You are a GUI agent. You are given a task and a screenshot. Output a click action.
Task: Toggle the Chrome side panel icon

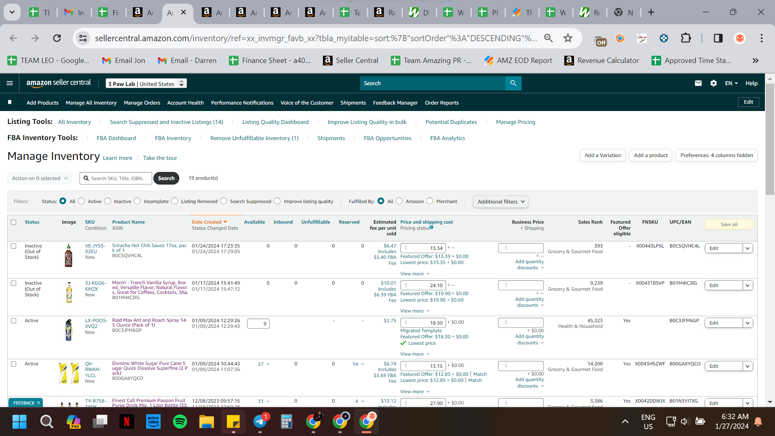point(718,38)
